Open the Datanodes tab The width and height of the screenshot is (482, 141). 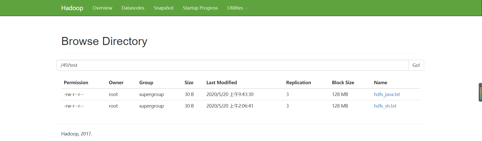click(x=133, y=8)
